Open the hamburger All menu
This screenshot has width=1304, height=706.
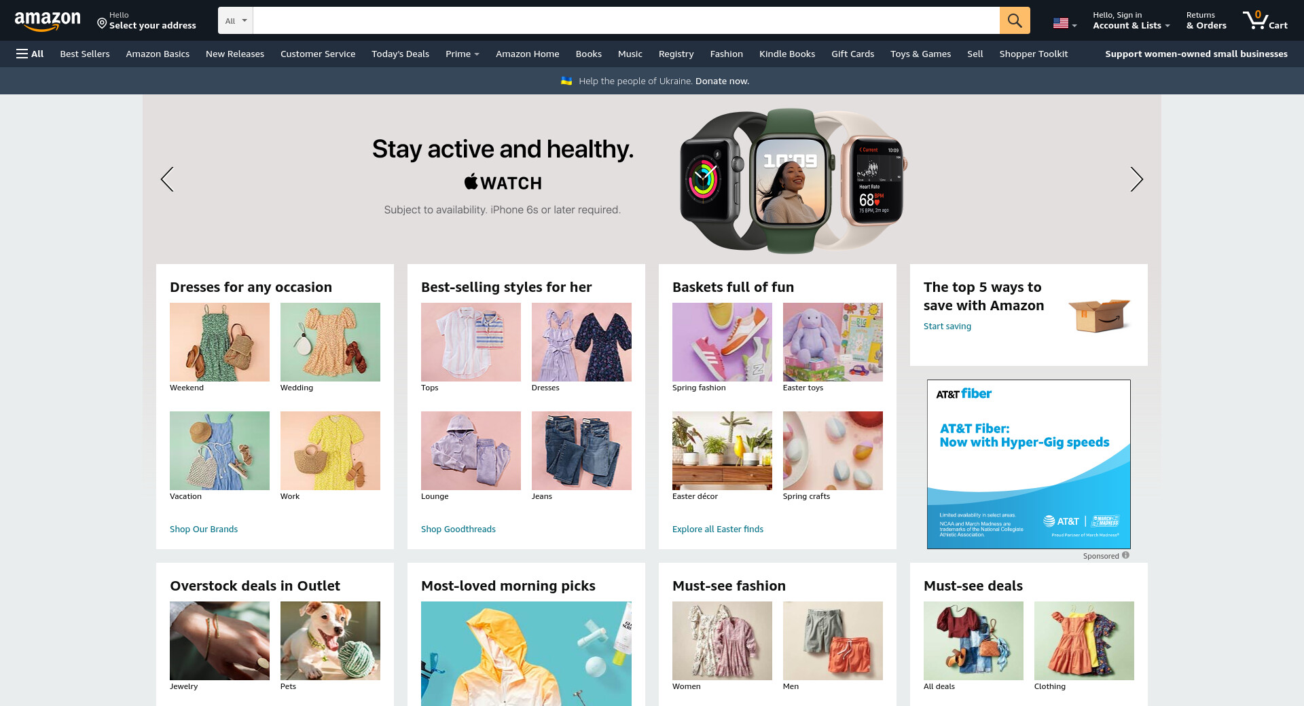point(30,54)
